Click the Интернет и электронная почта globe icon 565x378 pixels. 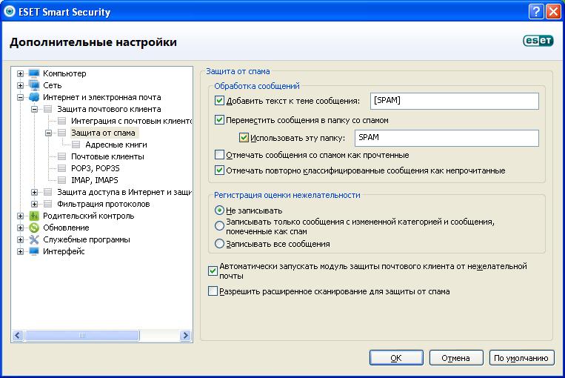[34, 97]
